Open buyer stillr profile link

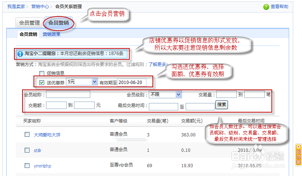pyautogui.click(x=38, y=150)
